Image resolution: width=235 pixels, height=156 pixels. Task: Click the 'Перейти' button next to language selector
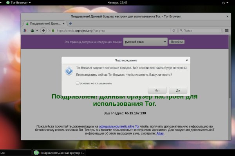177,42
